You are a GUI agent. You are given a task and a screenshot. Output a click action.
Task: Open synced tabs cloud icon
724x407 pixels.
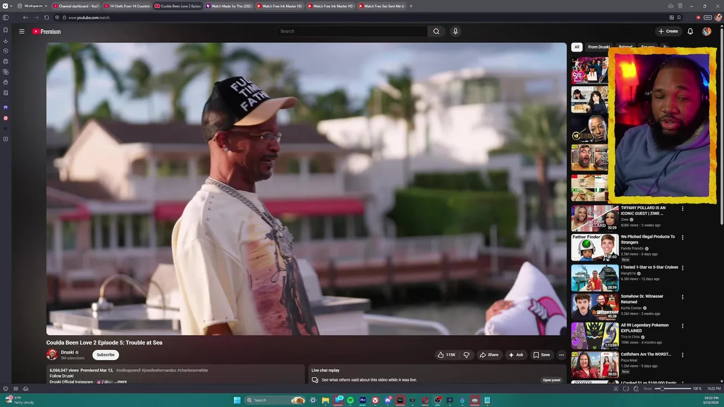point(671,6)
